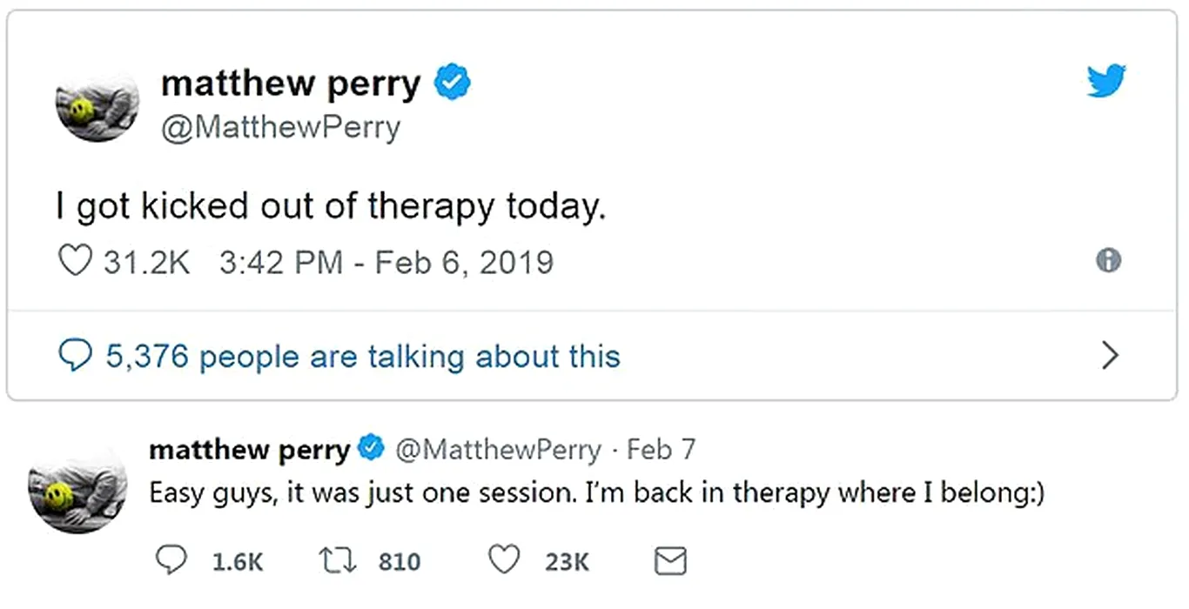Like the follow-up tweet with 23K likes
The image size is (1189, 609).
coord(505,561)
